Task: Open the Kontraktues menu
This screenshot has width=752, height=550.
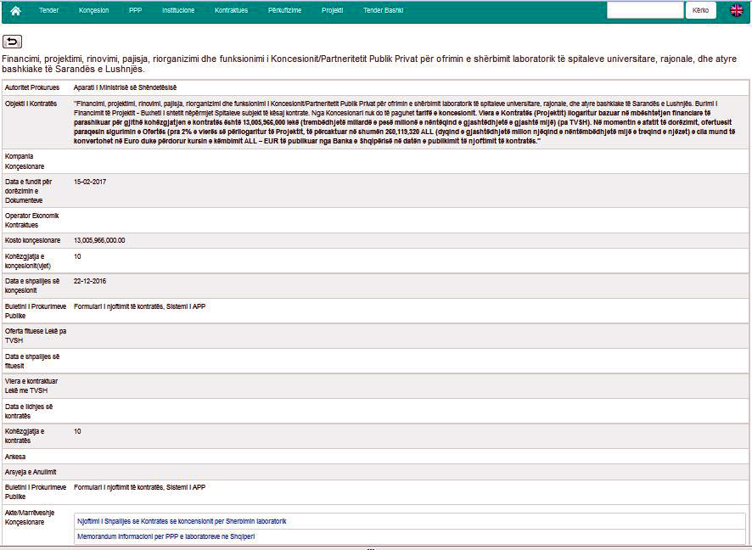Action: [x=232, y=11]
